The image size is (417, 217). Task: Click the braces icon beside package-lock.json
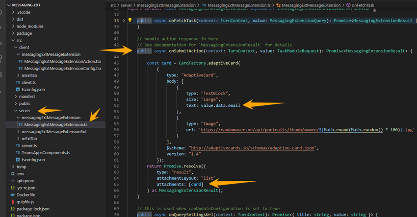pyautogui.click(x=13, y=209)
